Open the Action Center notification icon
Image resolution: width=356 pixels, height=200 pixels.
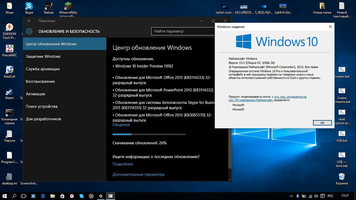pos(323,196)
